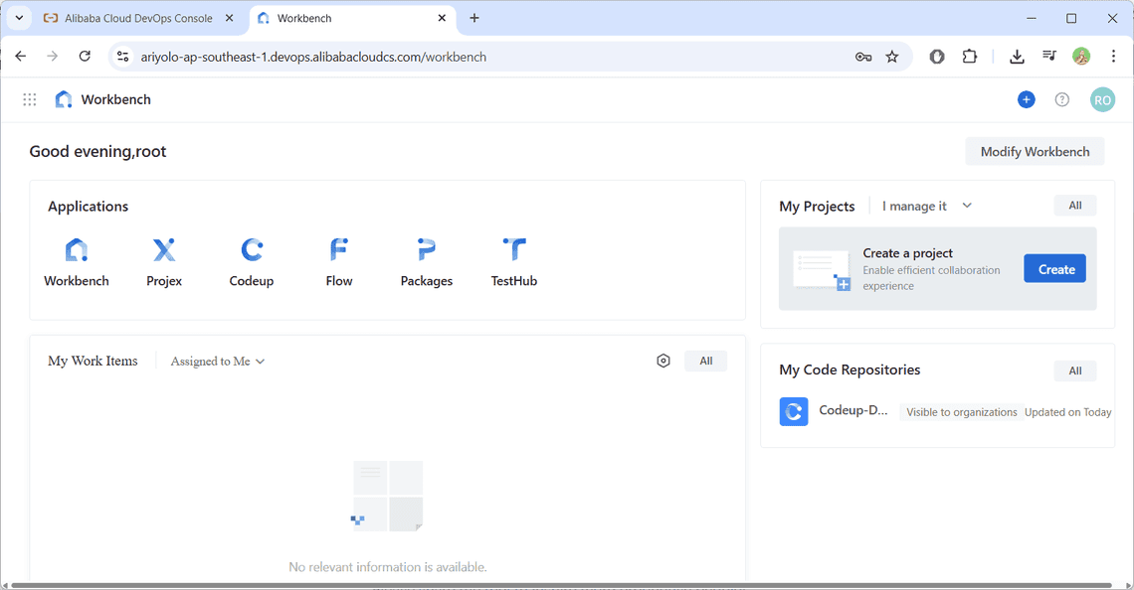The image size is (1134, 590).
Task: Click Modify Workbench
Action: 1035,151
